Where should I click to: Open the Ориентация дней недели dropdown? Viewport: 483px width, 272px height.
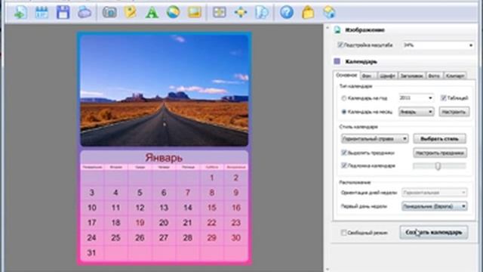tap(435, 193)
